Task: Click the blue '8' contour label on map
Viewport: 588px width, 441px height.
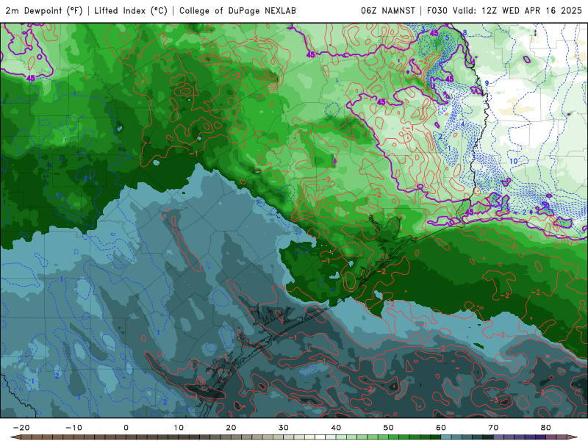Action: pyautogui.click(x=465, y=33)
